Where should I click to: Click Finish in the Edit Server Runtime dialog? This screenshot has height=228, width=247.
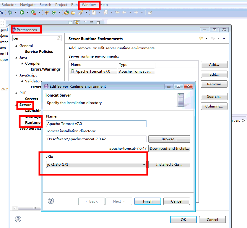(x=148, y=201)
